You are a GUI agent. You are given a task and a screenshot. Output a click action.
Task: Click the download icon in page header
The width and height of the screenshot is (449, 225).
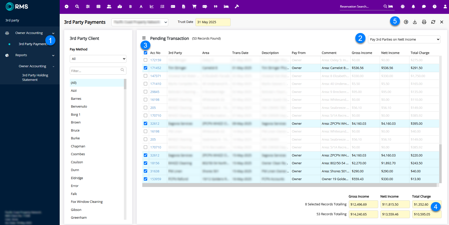point(415,22)
